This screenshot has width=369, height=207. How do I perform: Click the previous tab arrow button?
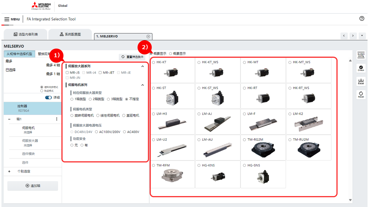coord(344,36)
